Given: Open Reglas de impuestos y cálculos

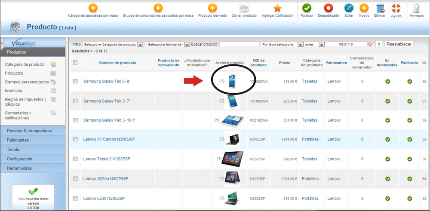Looking at the screenshot, I should [26, 102].
